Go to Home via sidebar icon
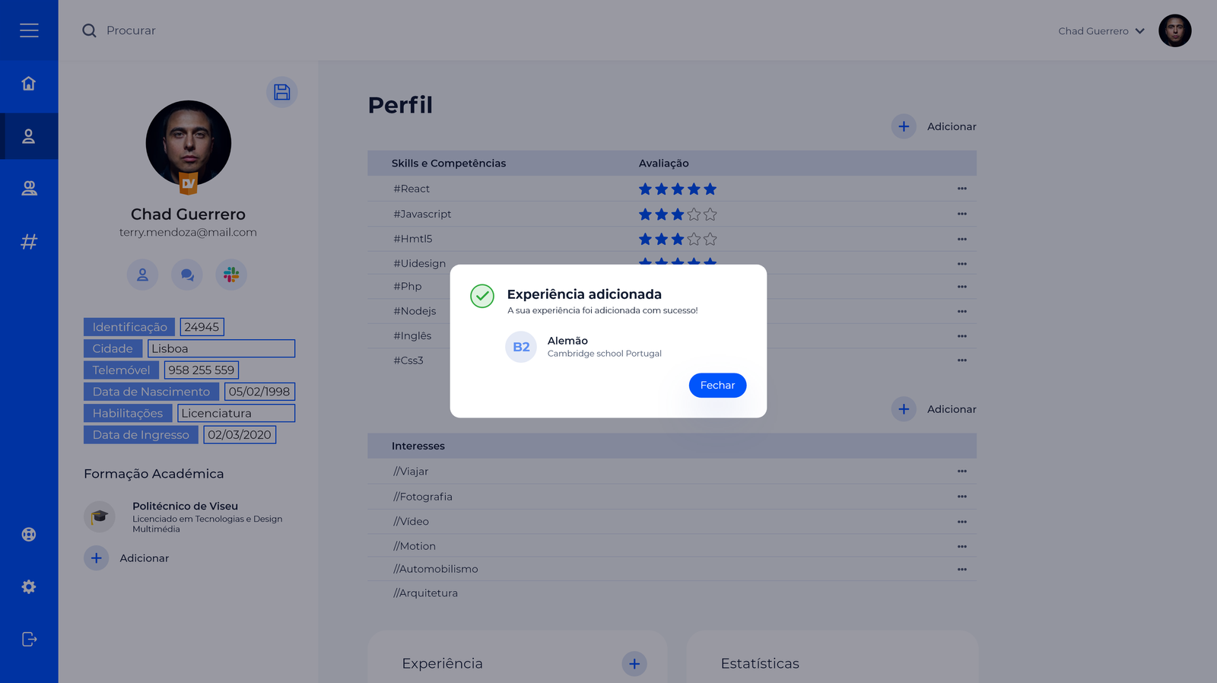Viewport: 1217px width, 683px height. (x=29, y=84)
